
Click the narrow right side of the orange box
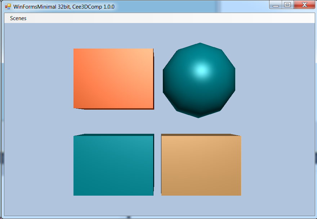[153, 79]
